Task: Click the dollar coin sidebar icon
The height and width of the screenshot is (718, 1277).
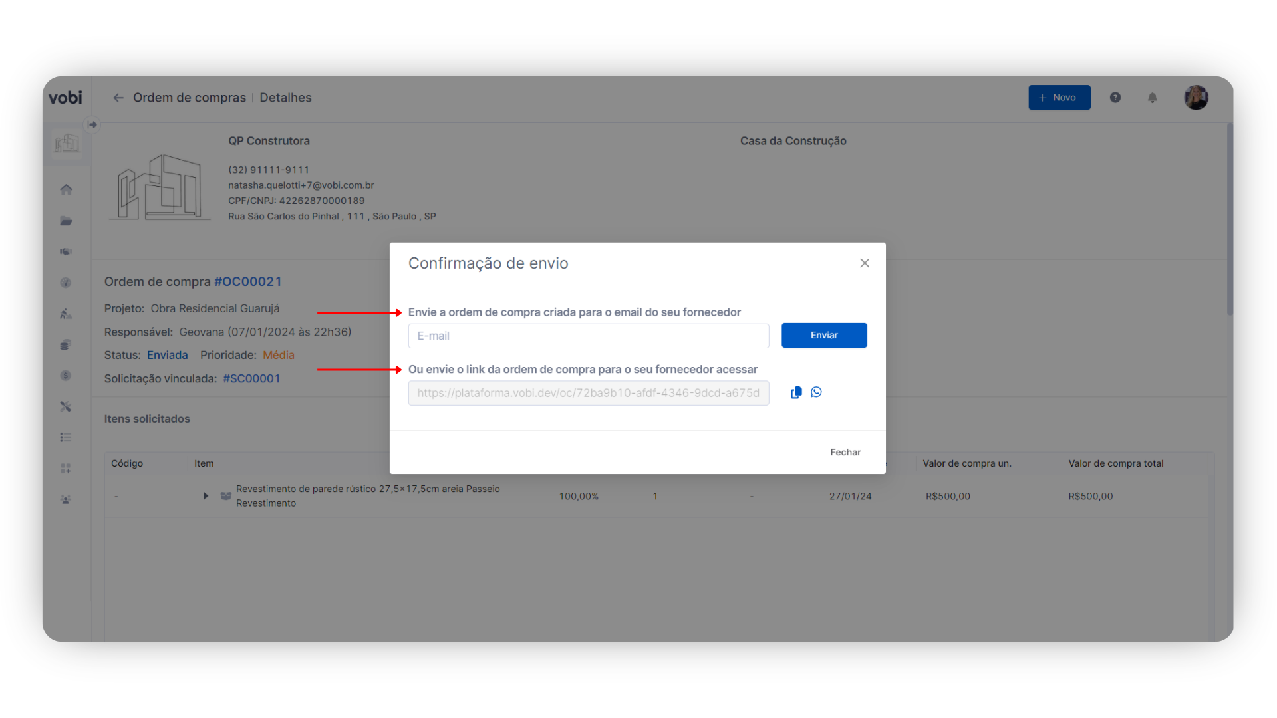Action: (x=66, y=376)
